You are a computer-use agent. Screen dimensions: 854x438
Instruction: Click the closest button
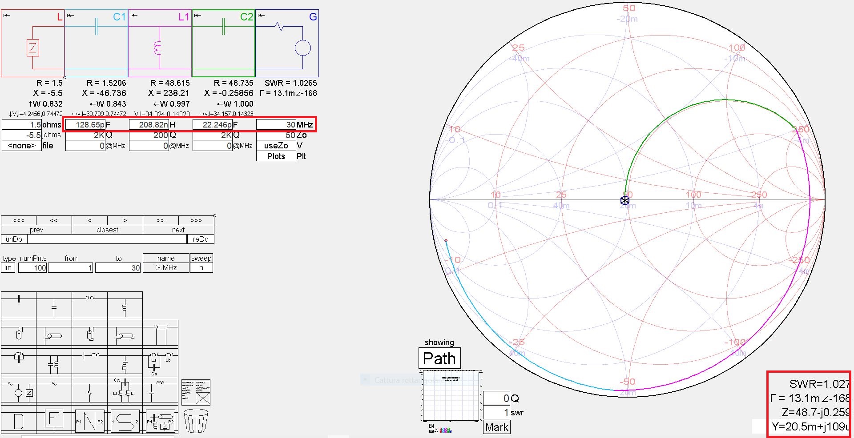(107, 230)
